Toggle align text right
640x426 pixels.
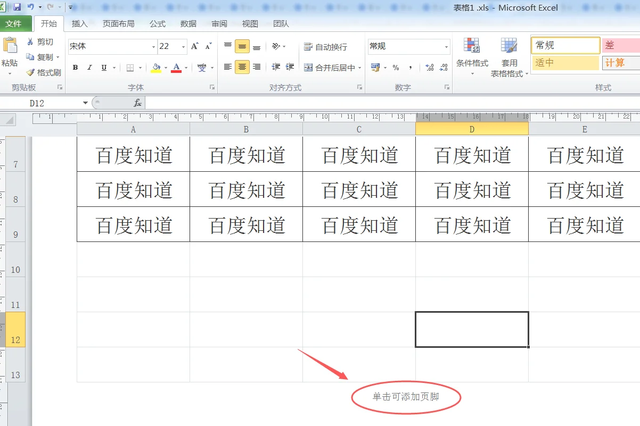coord(257,67)
